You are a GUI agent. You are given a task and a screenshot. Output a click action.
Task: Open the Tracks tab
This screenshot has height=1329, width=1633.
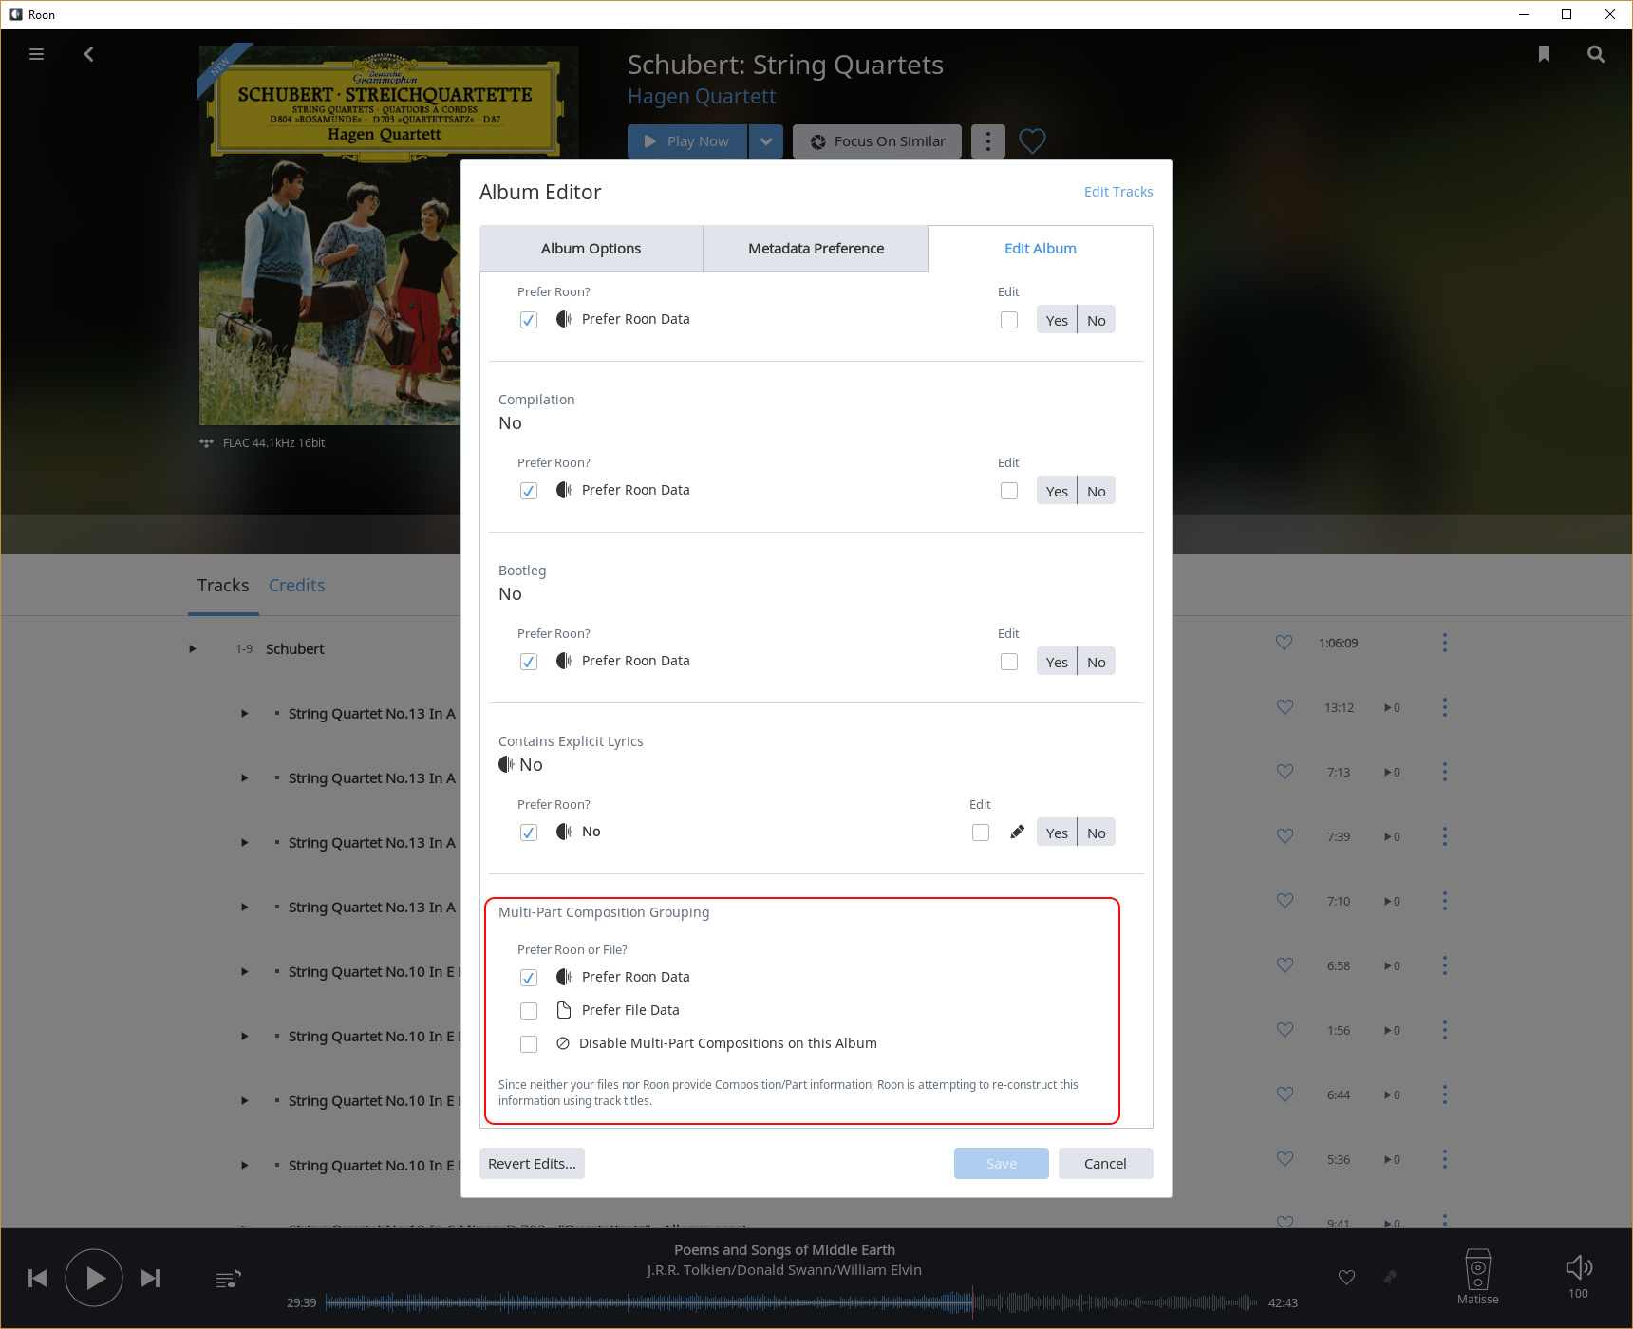coord(223,586)
